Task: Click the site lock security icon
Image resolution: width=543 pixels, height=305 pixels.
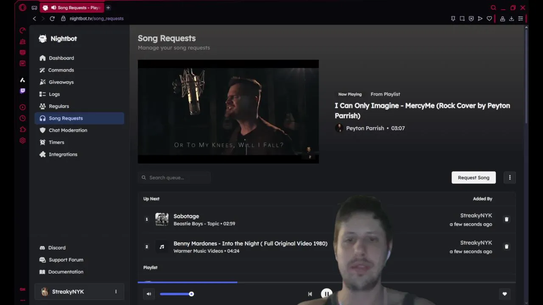Action: 63,19
